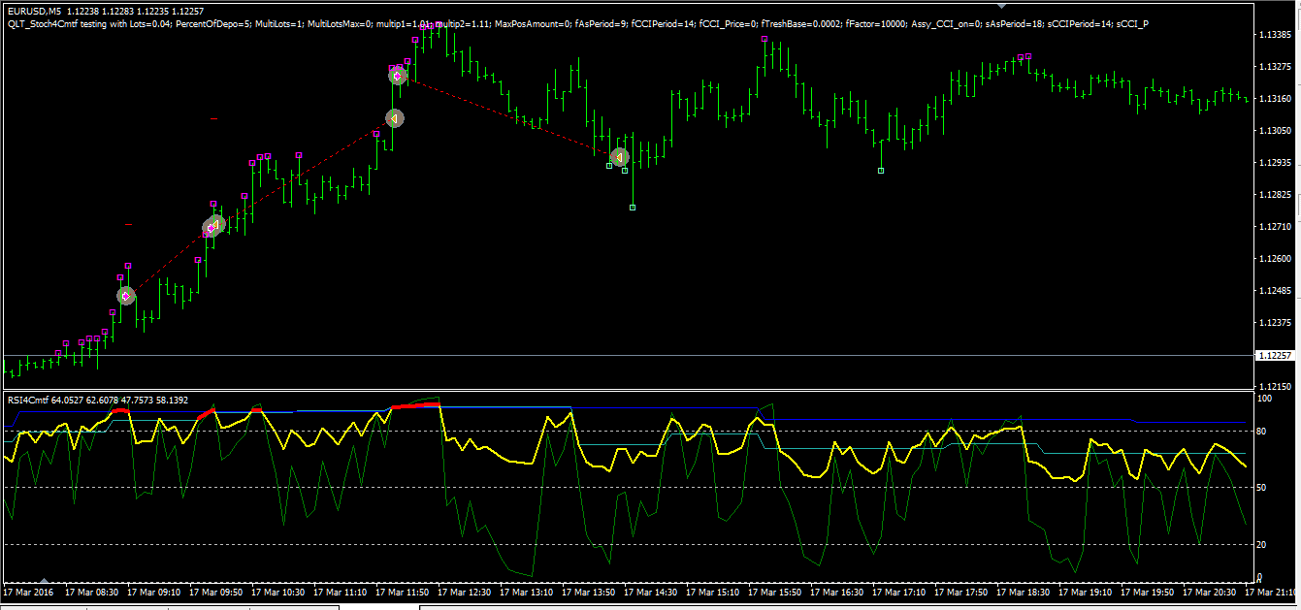Click the 17 Mar 20:30 time label

pos(1210,592)
